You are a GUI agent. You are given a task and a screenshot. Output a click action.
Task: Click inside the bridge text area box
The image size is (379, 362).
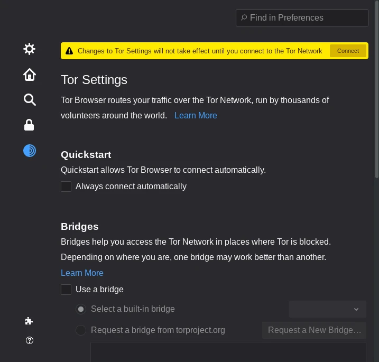click(228, 352)
